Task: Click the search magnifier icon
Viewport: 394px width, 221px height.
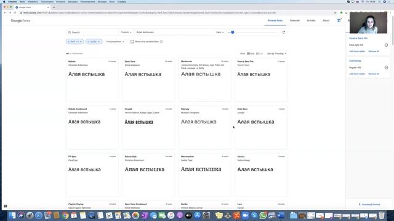Action: 70,33
